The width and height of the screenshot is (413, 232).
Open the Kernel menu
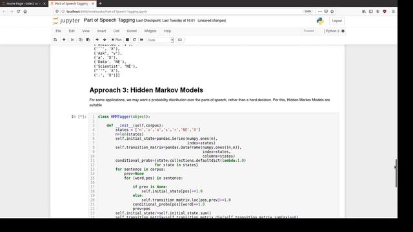coord(132,31)
